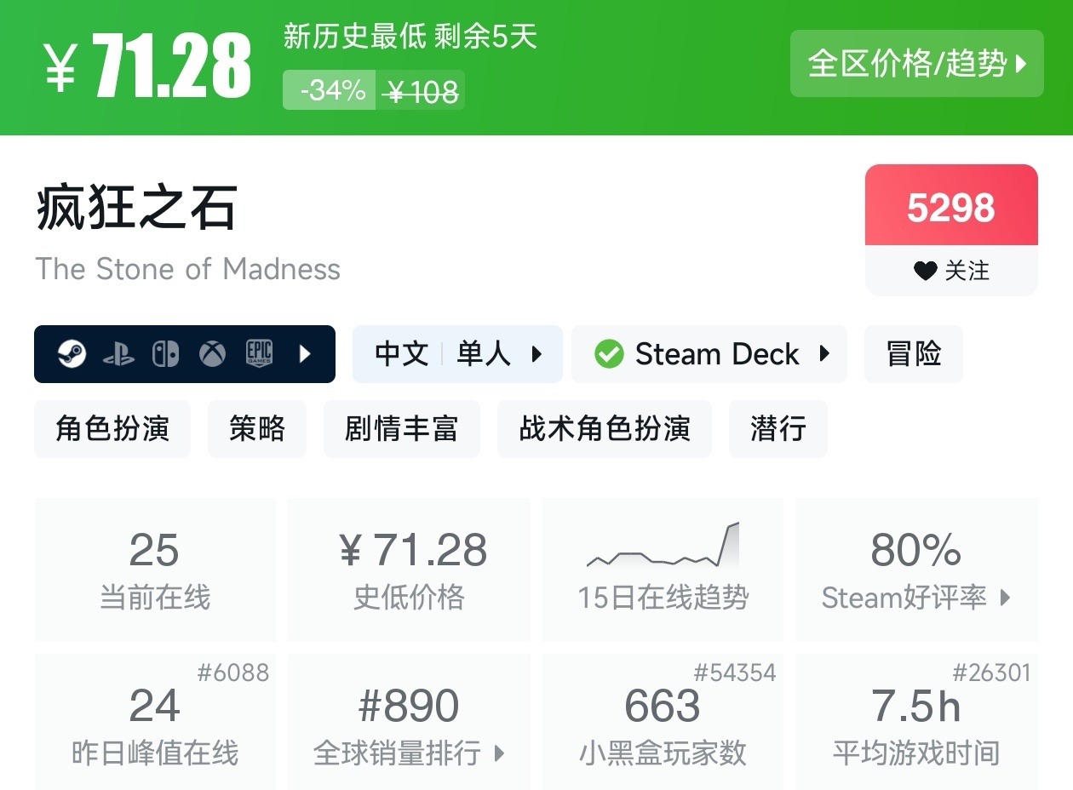Click the heart icon next to 关注

pos(925,271)
